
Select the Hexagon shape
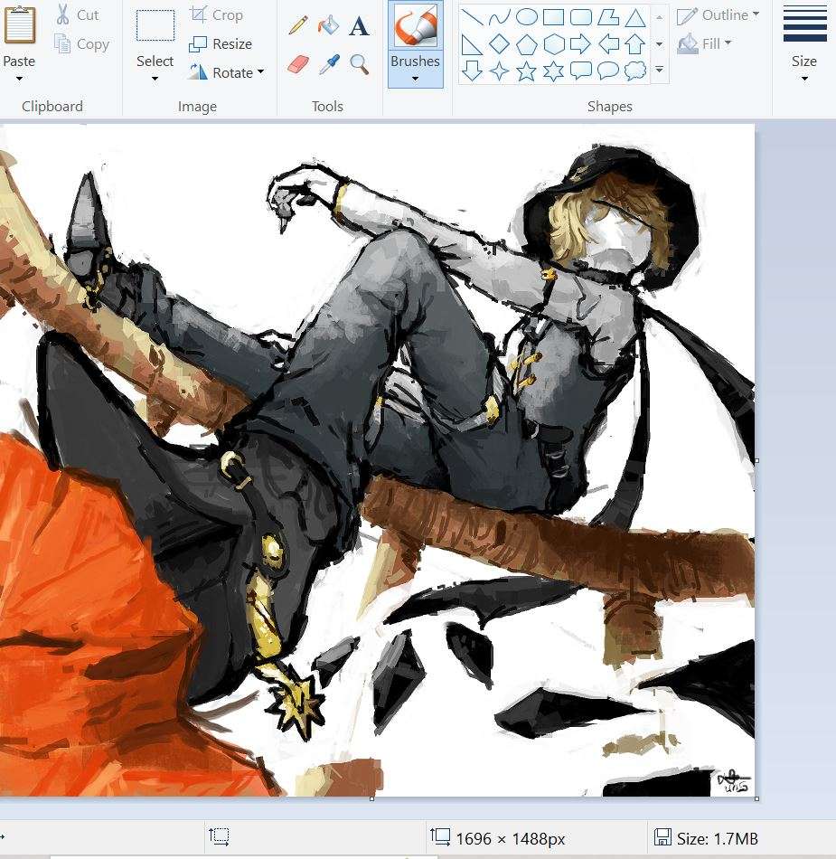click(x=553, y=44)
